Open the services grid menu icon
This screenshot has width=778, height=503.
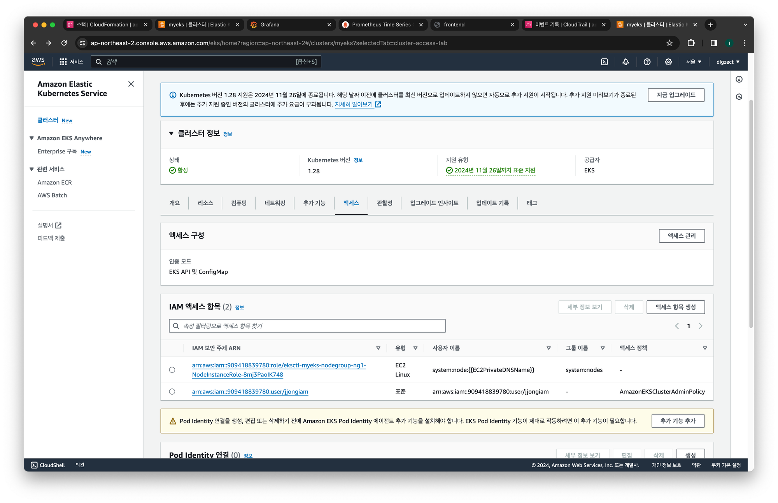coord(63,62)
